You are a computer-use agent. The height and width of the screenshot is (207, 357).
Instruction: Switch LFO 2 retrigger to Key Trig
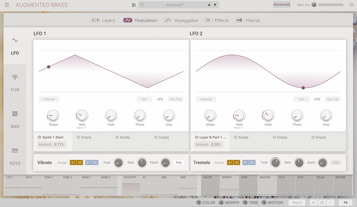point(332,99)
